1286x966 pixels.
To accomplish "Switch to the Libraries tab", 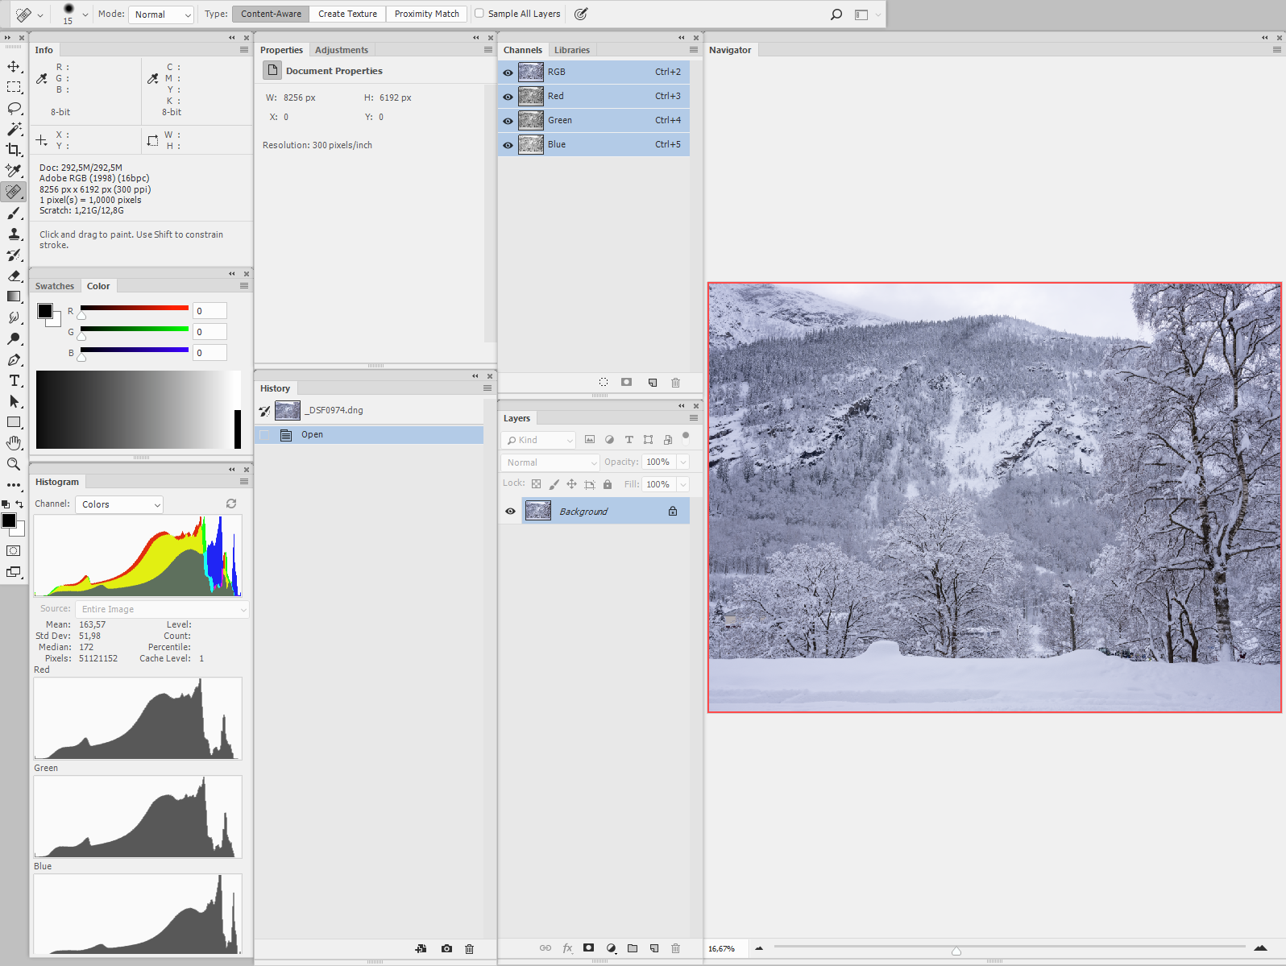I will point(572,50).
